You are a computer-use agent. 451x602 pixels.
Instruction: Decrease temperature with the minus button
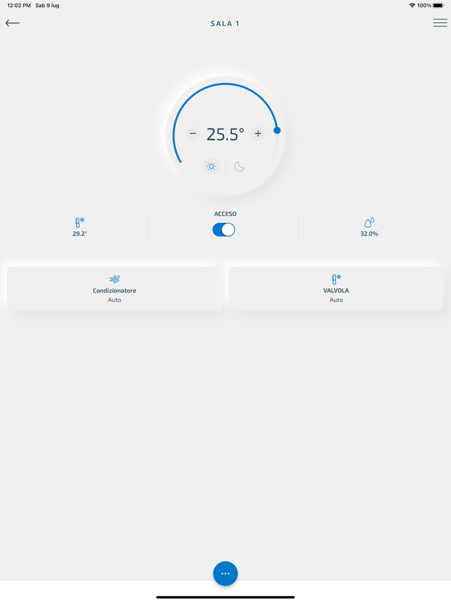tap(193, 133)
